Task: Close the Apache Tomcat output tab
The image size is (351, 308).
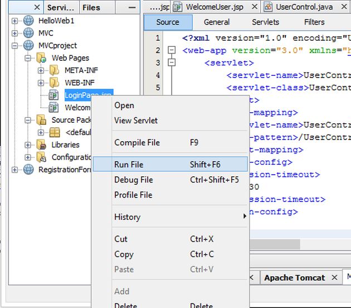Action: (334, 277)
